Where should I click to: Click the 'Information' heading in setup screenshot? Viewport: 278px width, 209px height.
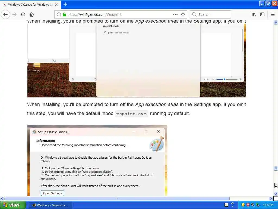(46, 141)
